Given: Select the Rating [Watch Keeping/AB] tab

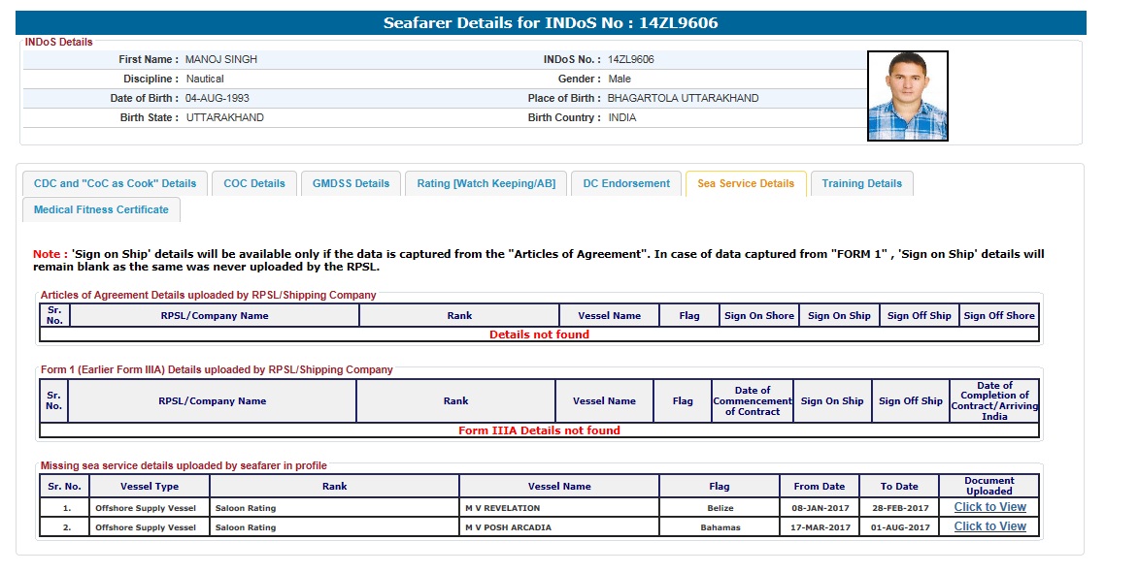Looking at the screenshot, I should pyautogui.click(x=486, y=183).
